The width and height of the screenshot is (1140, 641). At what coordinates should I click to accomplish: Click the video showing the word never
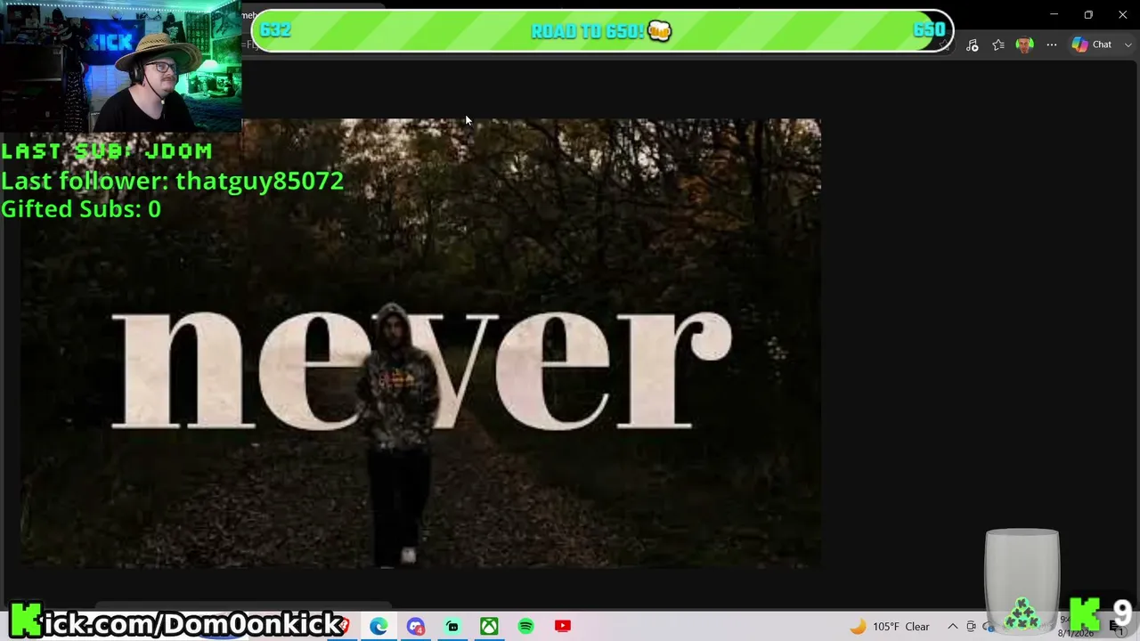pos(419,344)
